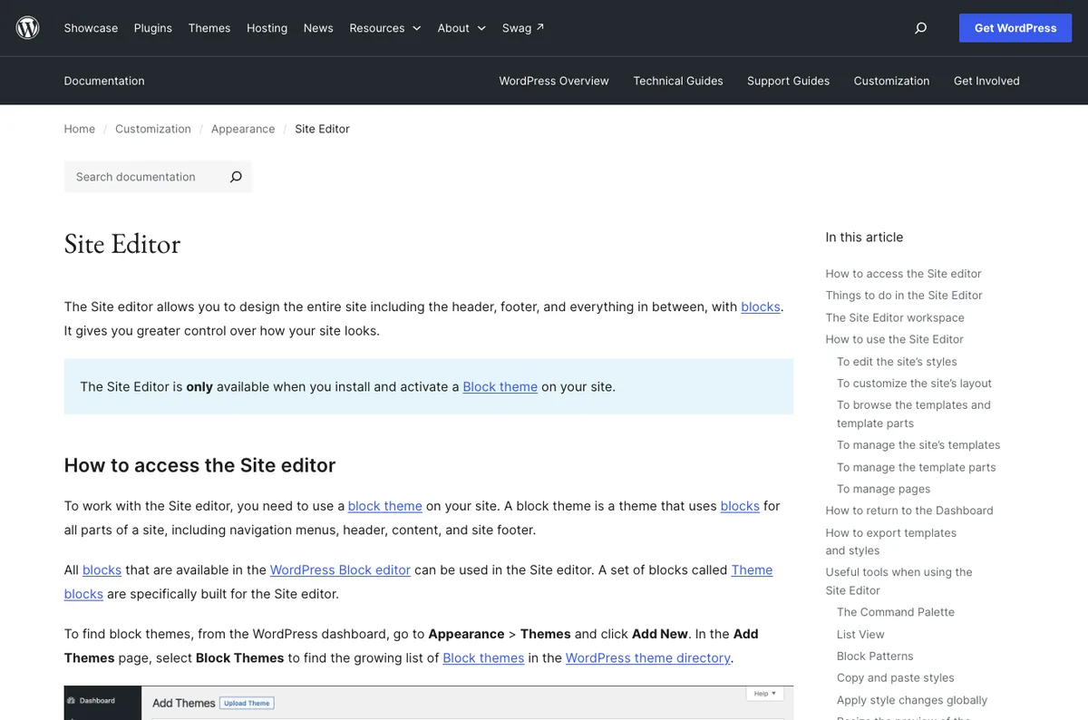This screenshot has height=720, width=1088.
Task: Jump to The Site Editor workspace
Action: (x=895, y=317)
